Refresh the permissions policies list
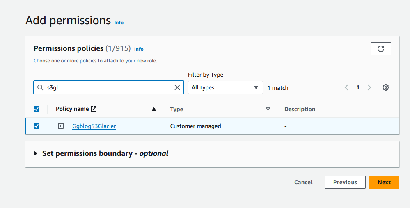The image size is (410, 208). 380,49
